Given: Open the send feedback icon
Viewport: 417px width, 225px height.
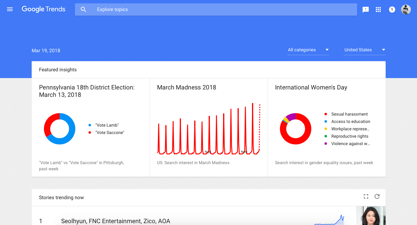Looking at the screenshot, I should coord(365,10).
